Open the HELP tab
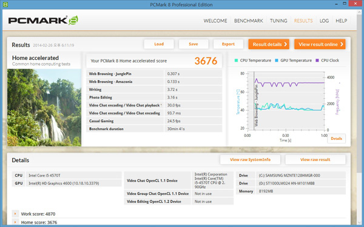The height and width of the screenshot is (227, 364). point(341,21)
